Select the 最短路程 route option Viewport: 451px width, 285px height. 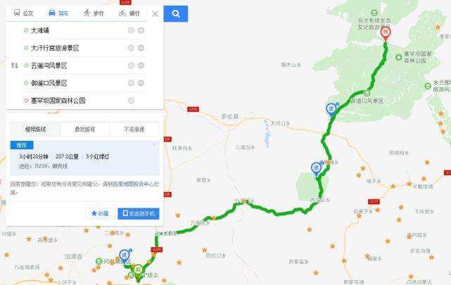click(x=85, y=129)
